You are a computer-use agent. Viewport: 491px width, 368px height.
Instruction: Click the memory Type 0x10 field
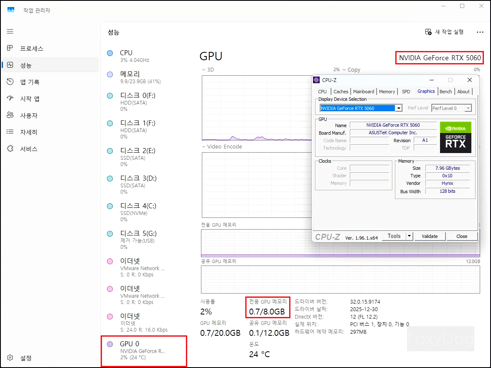[x=448, y=176]
